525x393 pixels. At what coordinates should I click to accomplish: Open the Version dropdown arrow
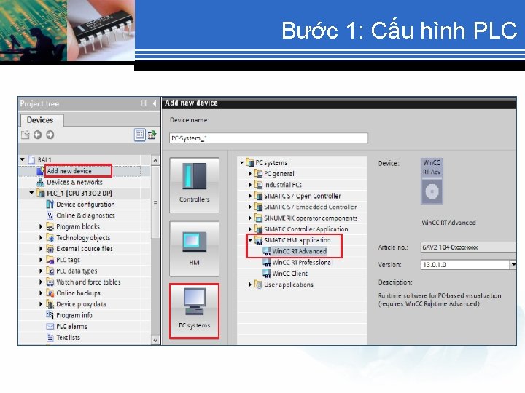pyautogui.click(x=513, y=265)
